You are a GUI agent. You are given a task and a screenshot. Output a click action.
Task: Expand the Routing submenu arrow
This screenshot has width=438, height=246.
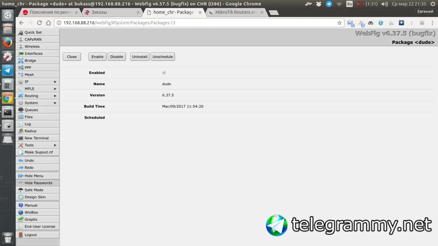55,96
